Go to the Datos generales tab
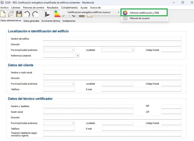Viewport: 194px width, 141px height. (x=31, y=21)
